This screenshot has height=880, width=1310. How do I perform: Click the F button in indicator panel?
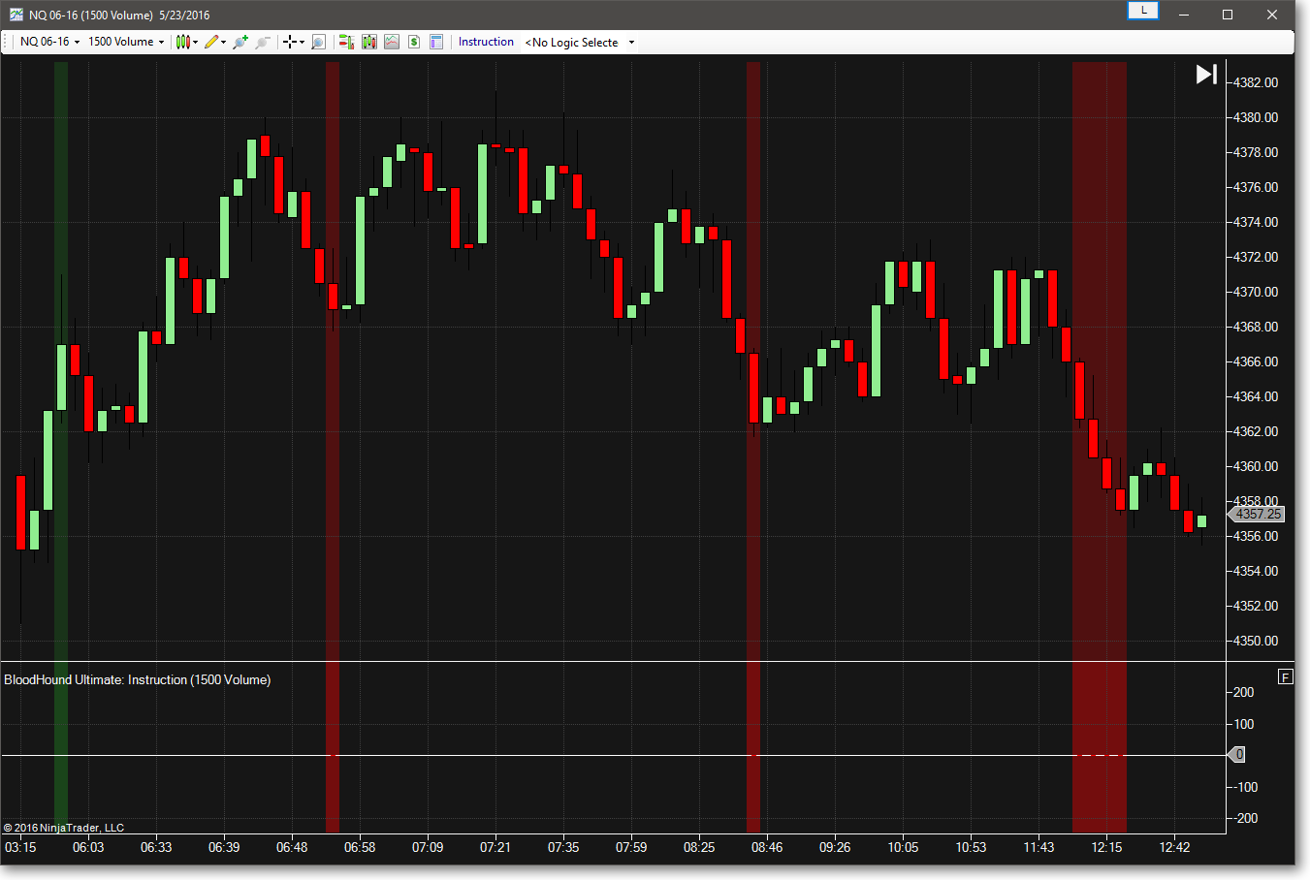pyautogui.click(x=1286, y=677)
